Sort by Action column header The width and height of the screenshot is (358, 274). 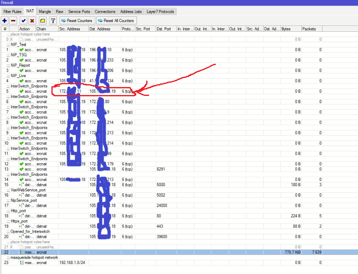27,29
